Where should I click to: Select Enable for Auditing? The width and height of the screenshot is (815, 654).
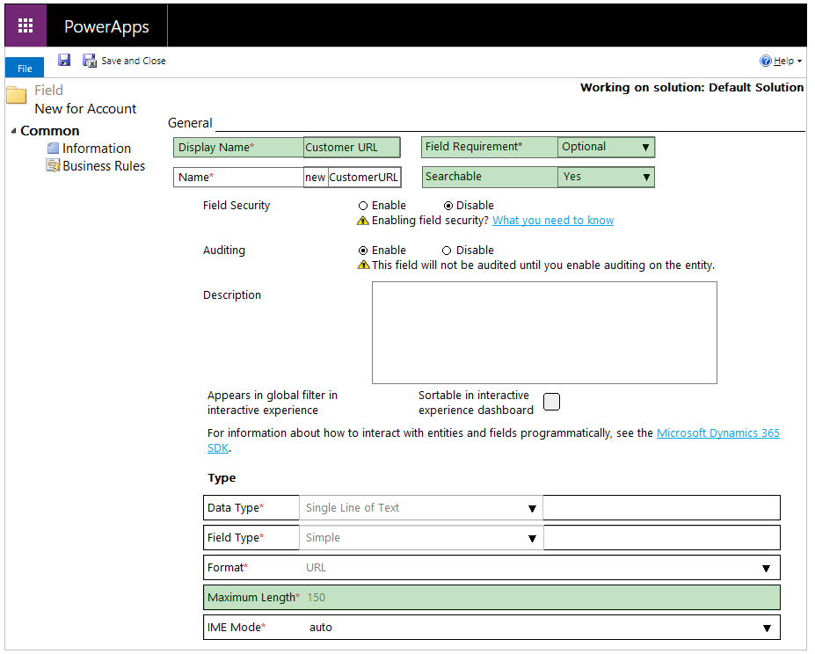(x=363, y=251)
